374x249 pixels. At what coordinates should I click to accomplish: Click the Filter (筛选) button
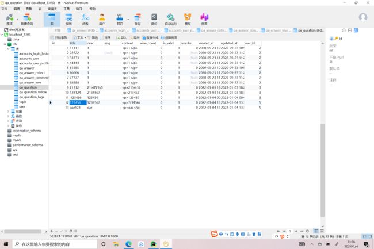coord(93,37)
